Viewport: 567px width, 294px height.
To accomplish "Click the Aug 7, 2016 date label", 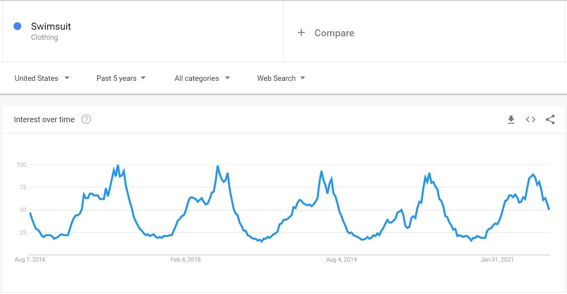I will (30, 260).
